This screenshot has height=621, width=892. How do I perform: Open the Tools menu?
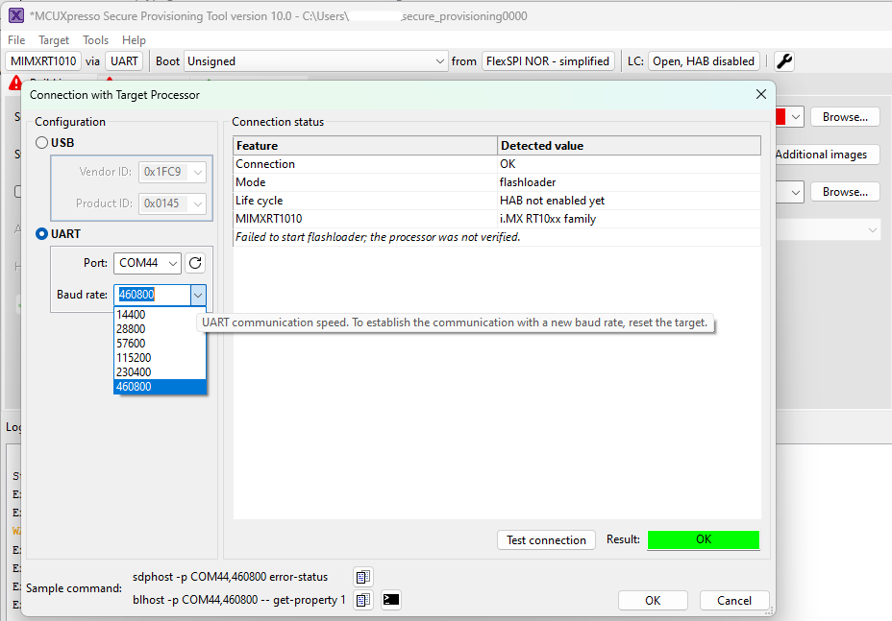pyautogui.click(x=95, y=40)
